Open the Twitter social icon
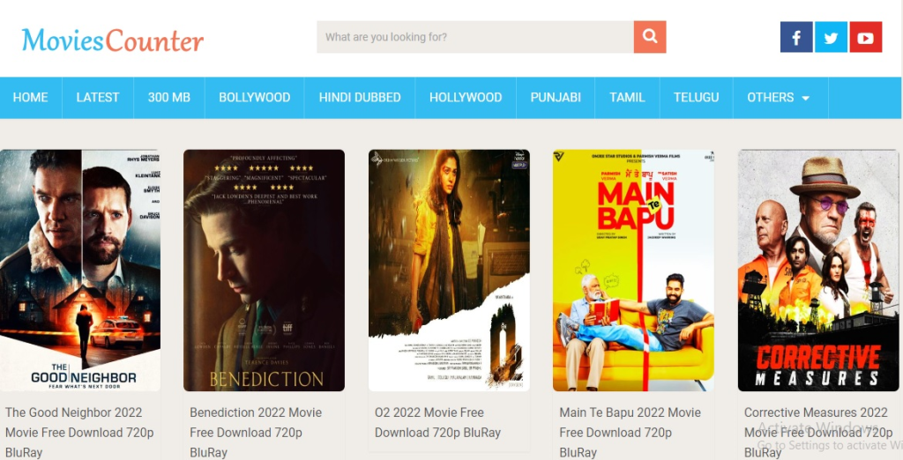This screenshot has height=460, width=903. click(831, 37)
